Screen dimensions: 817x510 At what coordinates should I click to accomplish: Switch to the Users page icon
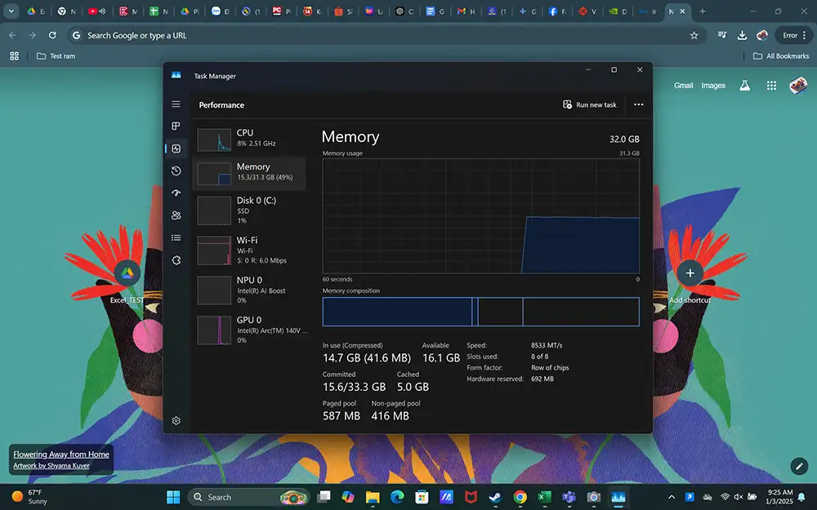click(x=176, y=215)
